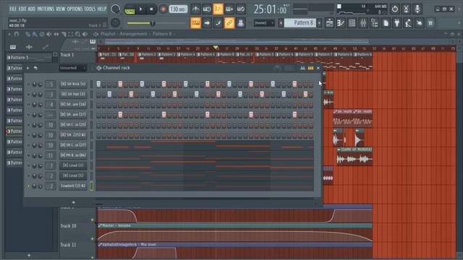The image size is (463, 260).
Task: Open the EDIT menu
Action: tap(22, 9)
